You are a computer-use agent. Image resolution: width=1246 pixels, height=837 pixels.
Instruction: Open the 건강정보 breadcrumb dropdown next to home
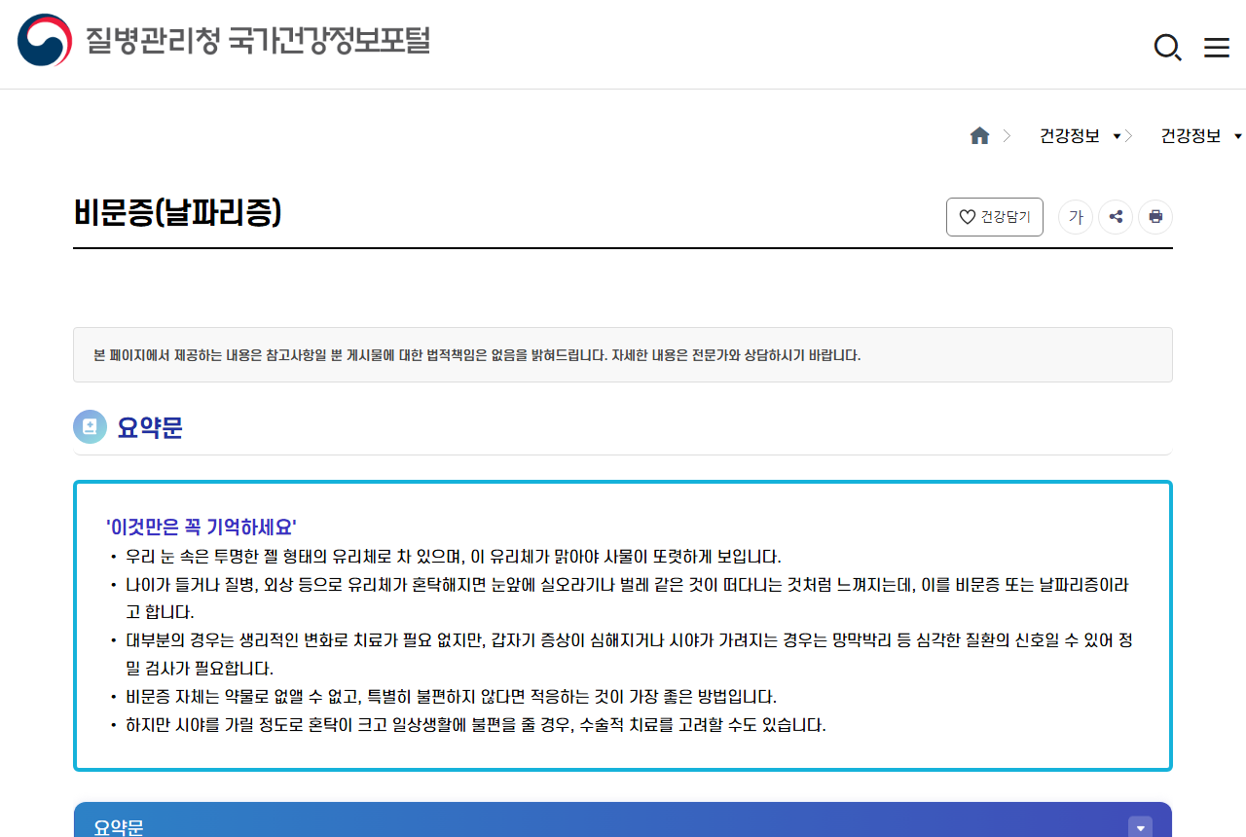(x=1080, y=136)
